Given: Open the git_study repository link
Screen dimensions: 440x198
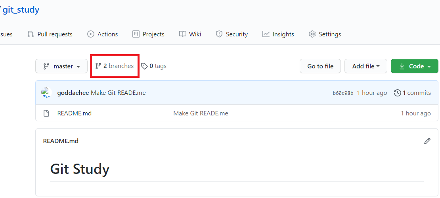Looking at the screenshot, I should (x=21, y=10).
